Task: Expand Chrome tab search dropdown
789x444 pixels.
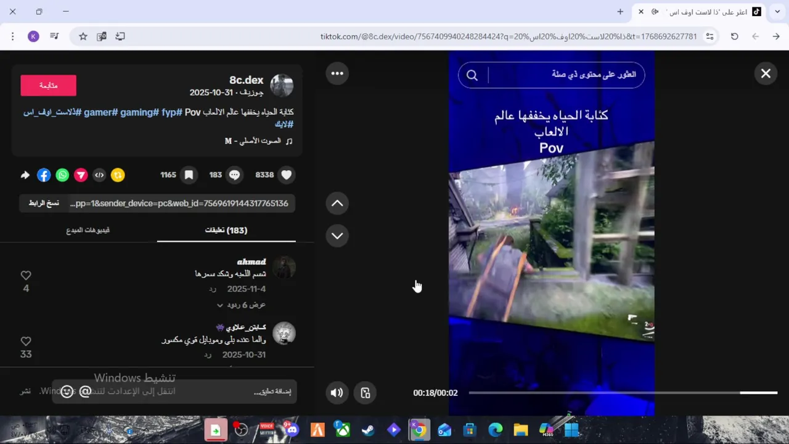Action: [778, 12]
